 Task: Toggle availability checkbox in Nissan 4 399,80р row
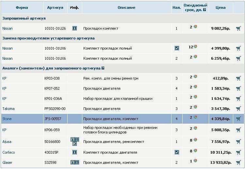click(177, 48)
